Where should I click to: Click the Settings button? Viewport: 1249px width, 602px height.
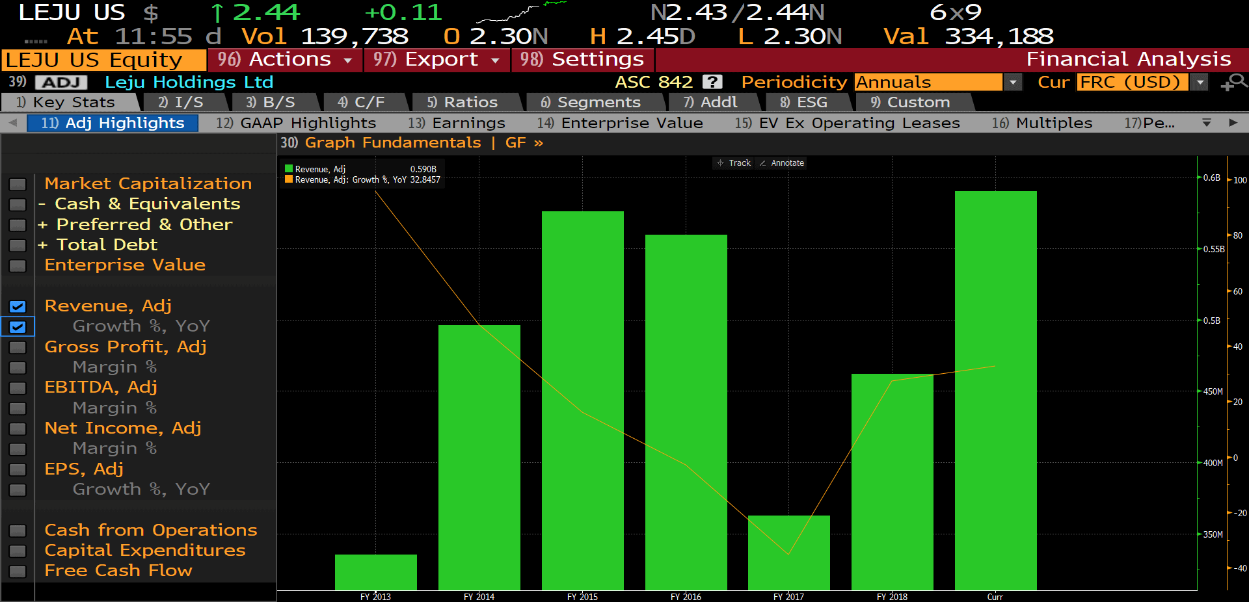583,60
